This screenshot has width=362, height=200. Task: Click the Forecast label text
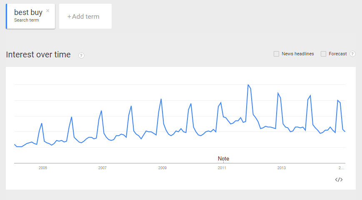(x=338, y=54)
